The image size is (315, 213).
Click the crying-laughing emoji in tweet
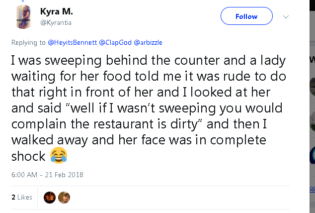[59, 157]
